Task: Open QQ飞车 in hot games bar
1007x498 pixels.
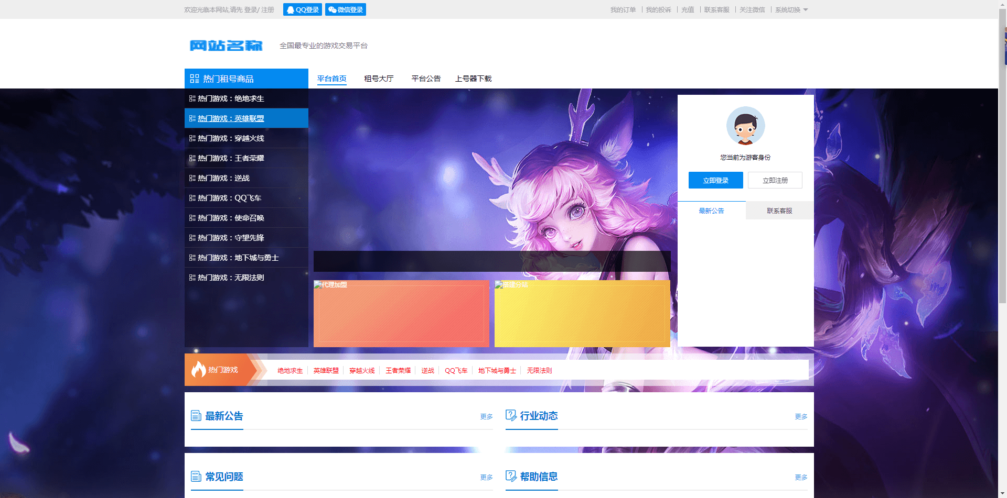Action: 456,371
